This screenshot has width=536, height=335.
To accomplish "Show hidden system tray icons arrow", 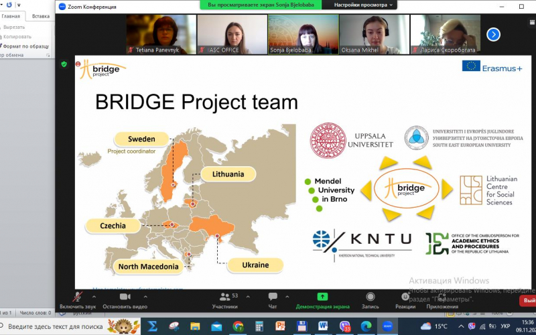I will point(461,326).
